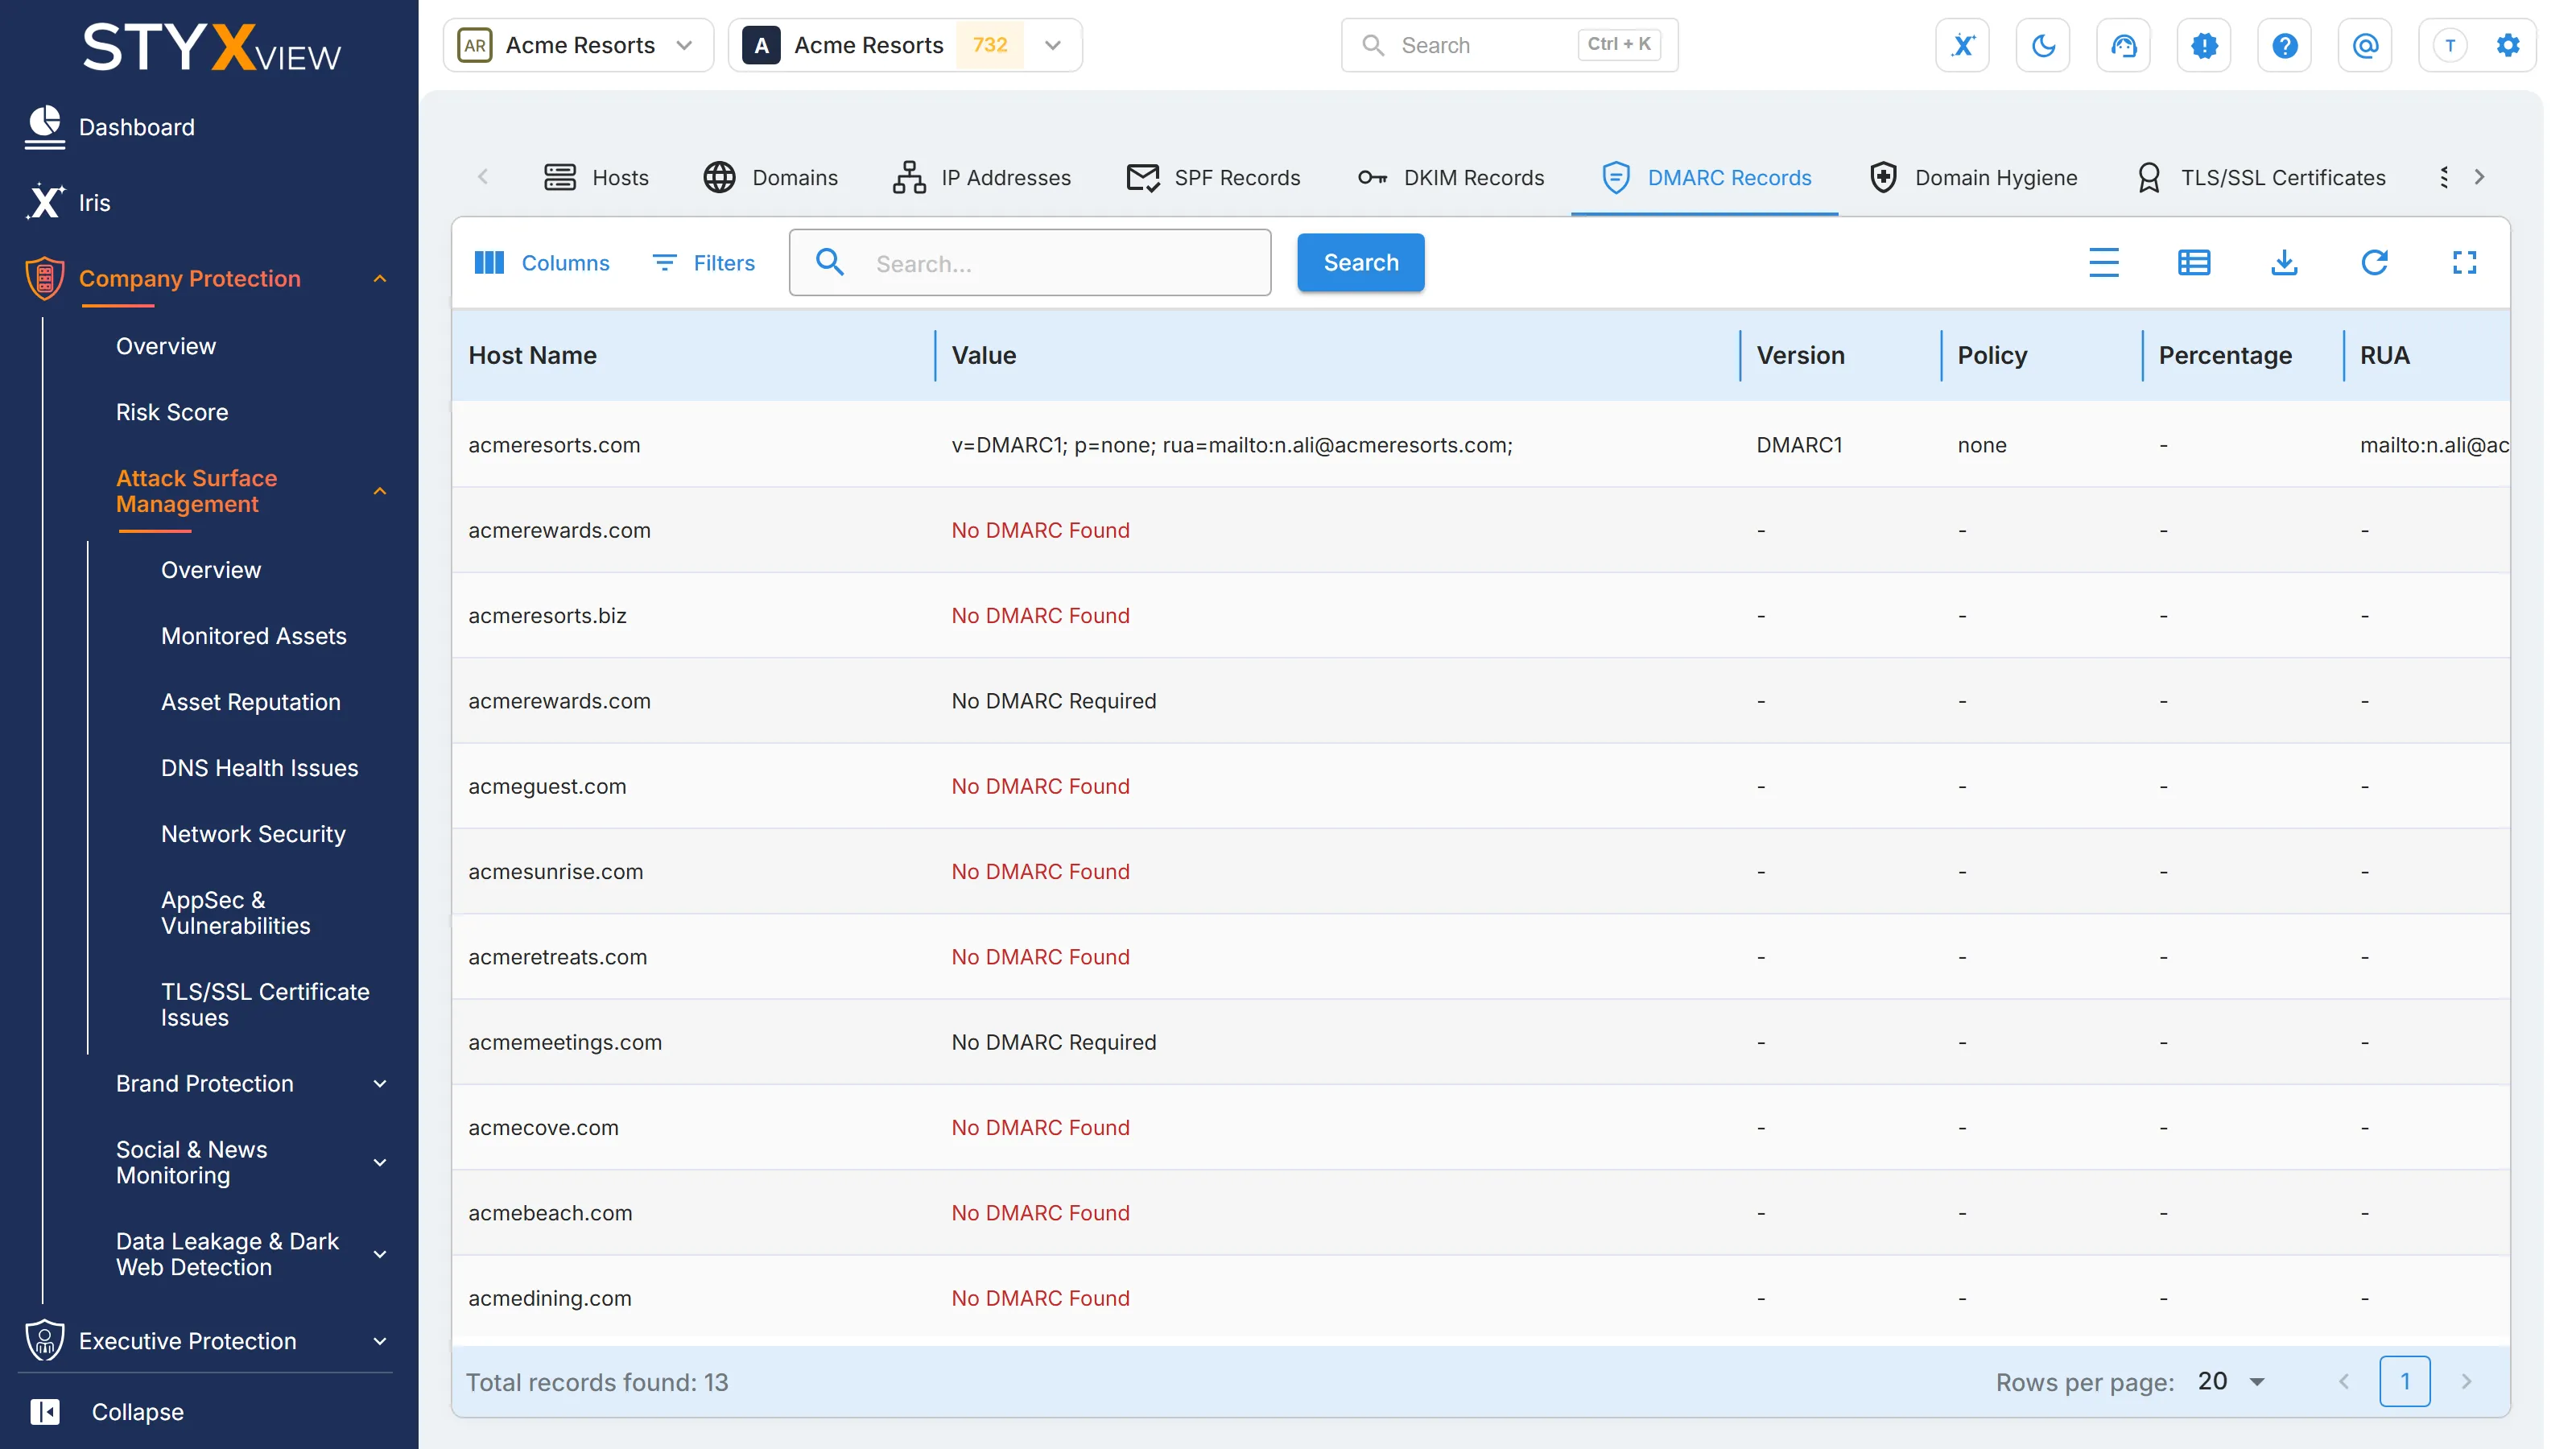Open the support headset icon
2576x1449 pixels.
(x=2123, y=45)
